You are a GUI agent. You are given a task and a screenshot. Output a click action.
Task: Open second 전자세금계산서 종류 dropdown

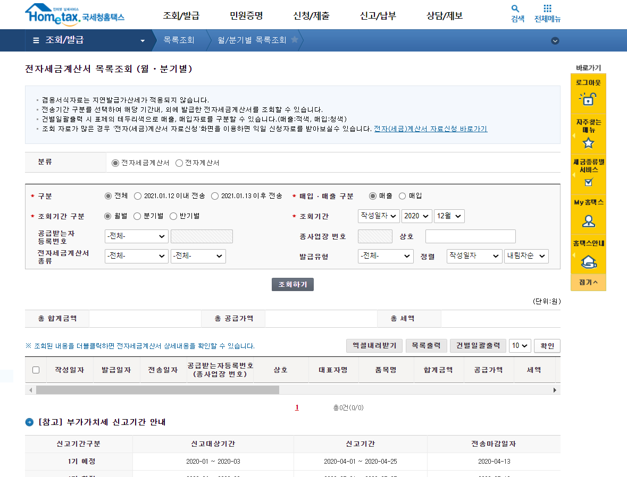(198, 256)
